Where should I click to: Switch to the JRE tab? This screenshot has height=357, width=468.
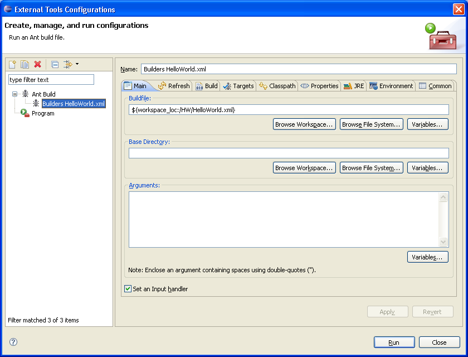(x=354, y=86)
